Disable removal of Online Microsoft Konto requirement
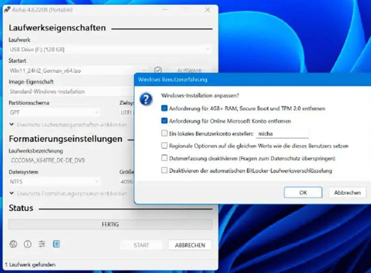 tap(165, 121)
